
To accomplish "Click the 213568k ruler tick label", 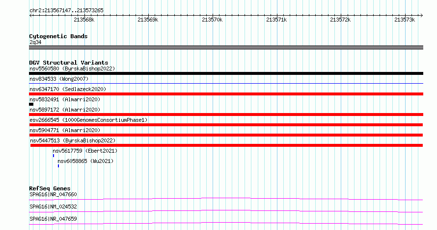I will pyautogui.click(x=84, y=20).
